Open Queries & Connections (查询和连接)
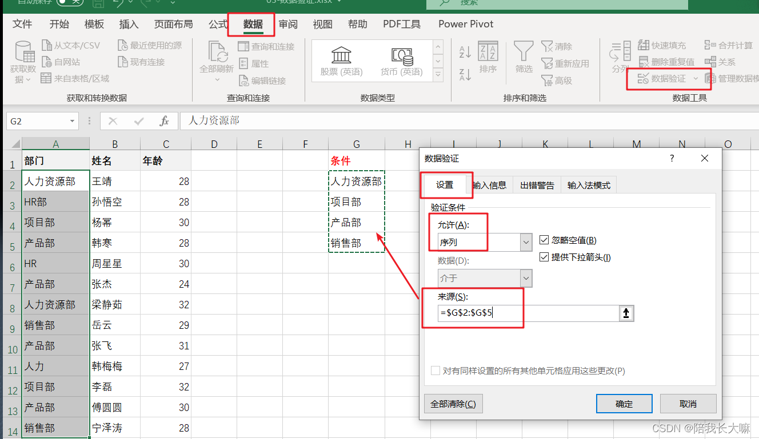This screenshot has width=759, height=439. click(266, 46)
